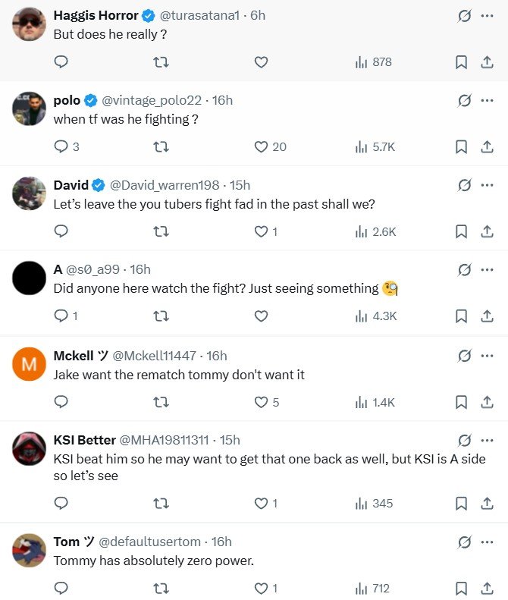Viewport: 508px width, 600px height.
Task: Like Mckell's tweet about the rematch
Action: [x=262, y=402]
